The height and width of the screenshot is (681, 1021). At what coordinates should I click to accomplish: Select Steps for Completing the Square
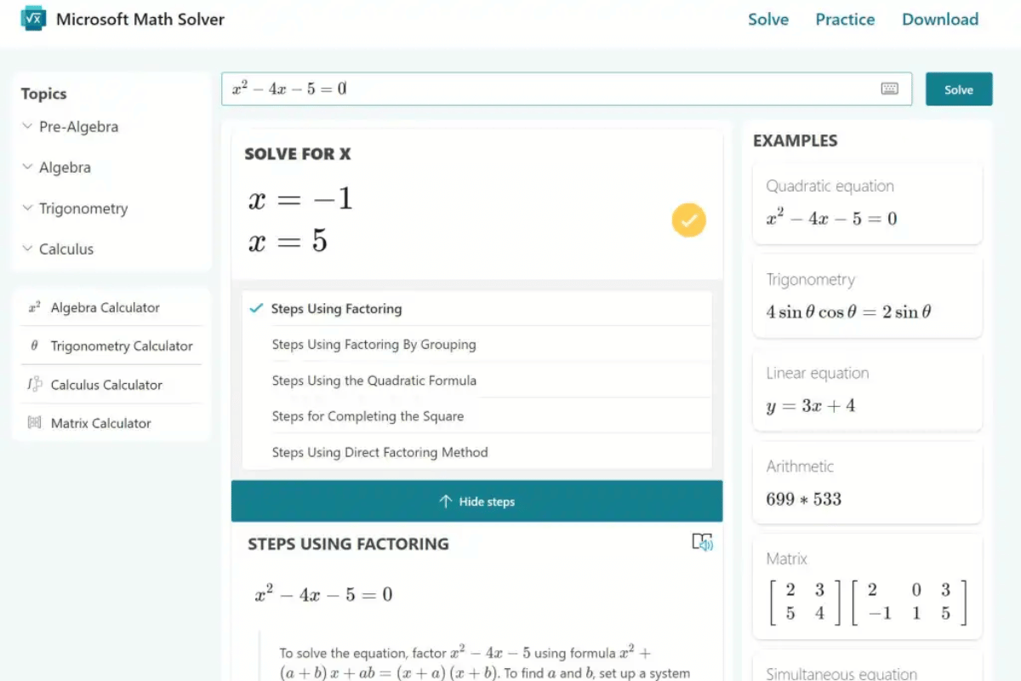[x=368, y=416]
